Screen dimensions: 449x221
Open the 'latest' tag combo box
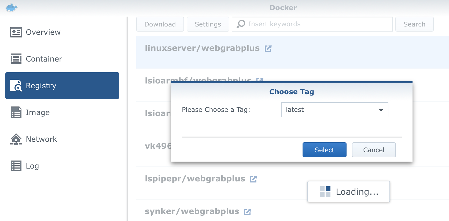[334, 110]
